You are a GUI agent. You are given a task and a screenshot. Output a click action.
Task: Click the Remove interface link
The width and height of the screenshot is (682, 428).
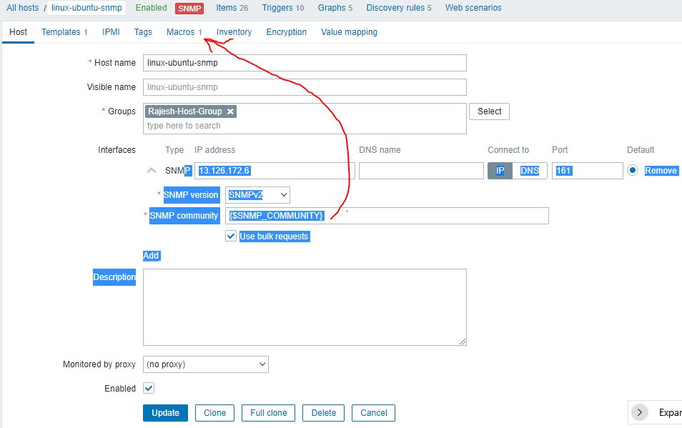tap(661, 171)
